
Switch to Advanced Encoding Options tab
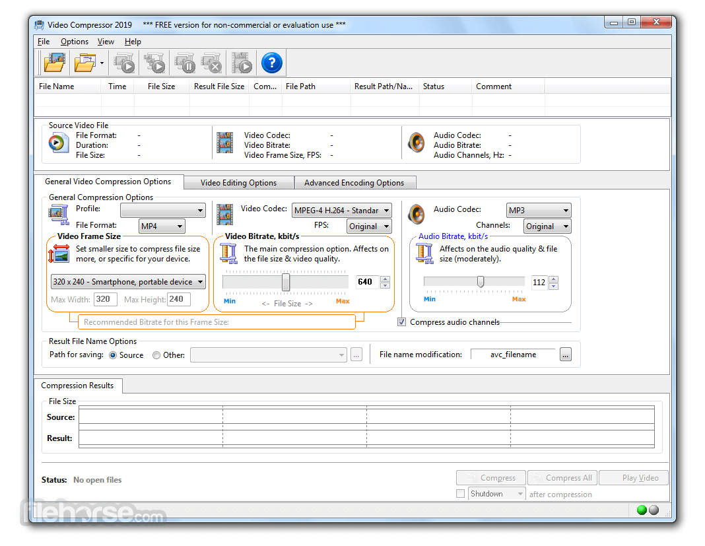click(354, 183)
